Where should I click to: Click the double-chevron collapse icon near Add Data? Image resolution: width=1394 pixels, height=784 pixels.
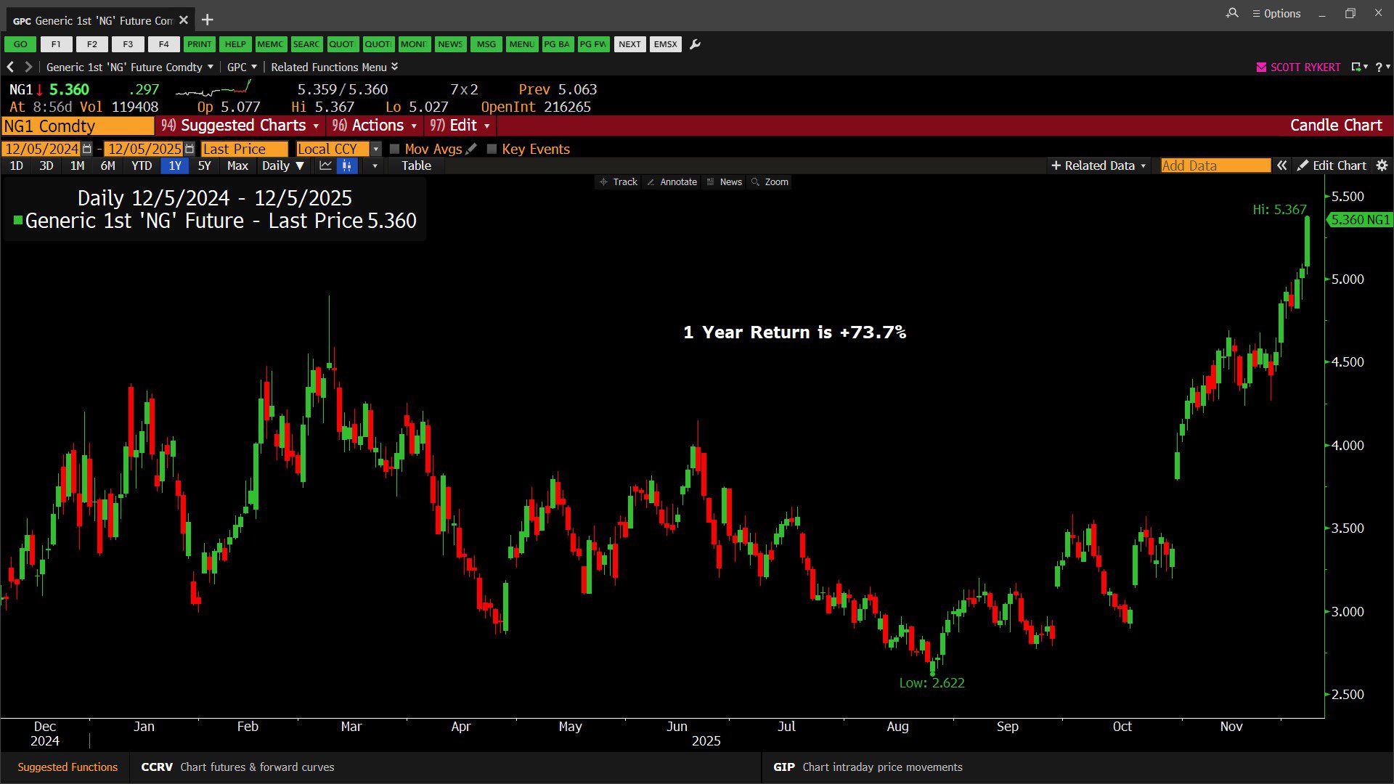1282,166
